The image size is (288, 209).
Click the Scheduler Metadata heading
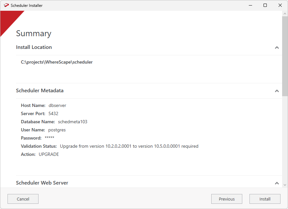(x=40, y=91)
